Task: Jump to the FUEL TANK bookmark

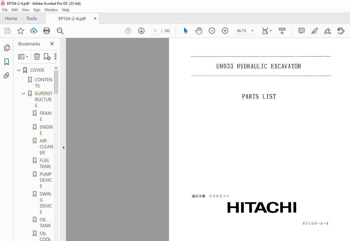Action: point(45,164)
